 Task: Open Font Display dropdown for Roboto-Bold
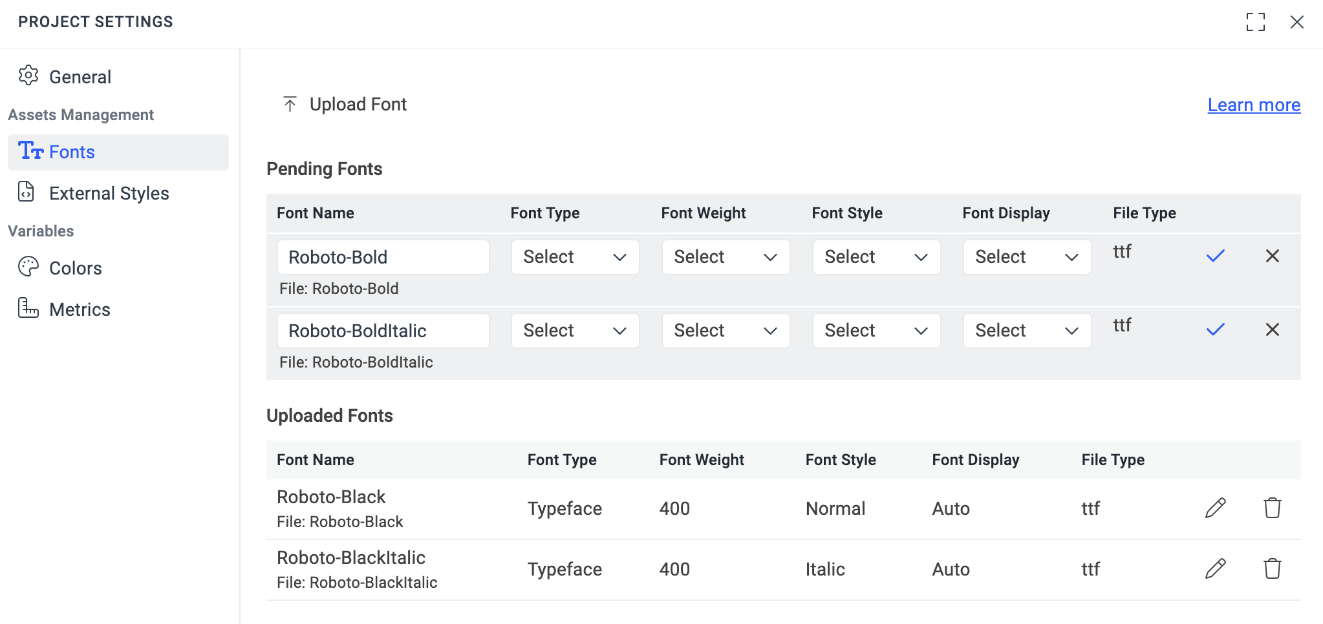coord(1026,256)
